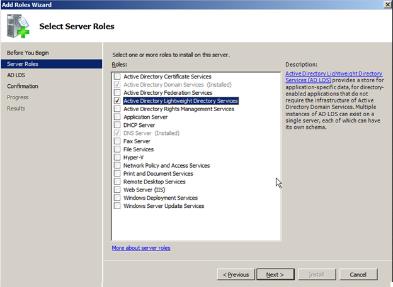Close the Add Roles Wizard window

387,4
